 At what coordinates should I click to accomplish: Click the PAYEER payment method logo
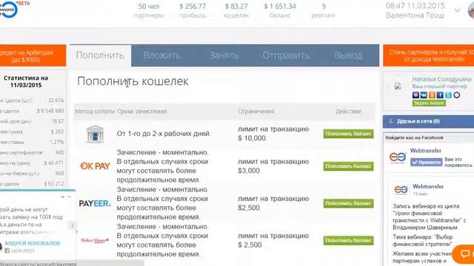[x=95, y=204]
